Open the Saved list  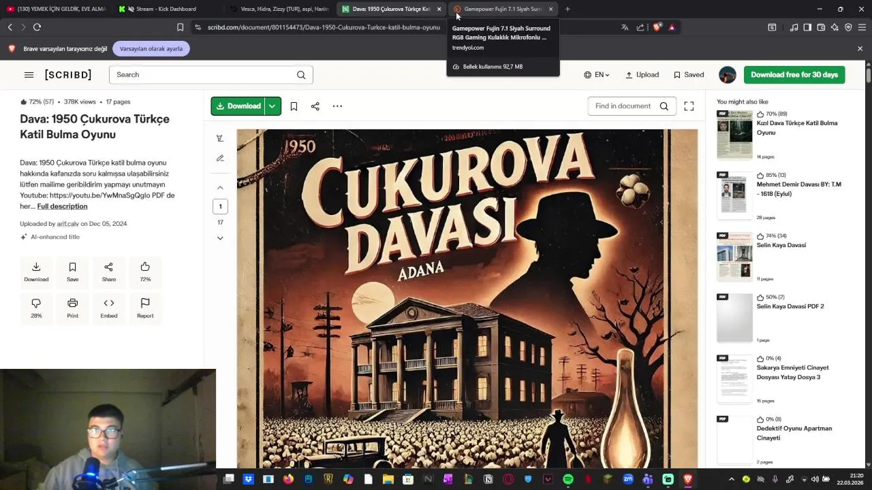coord(689,75)
